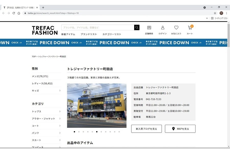Click TOP in the breadcrumb
The width and height of the screenshot is (230, 153).
34,57
